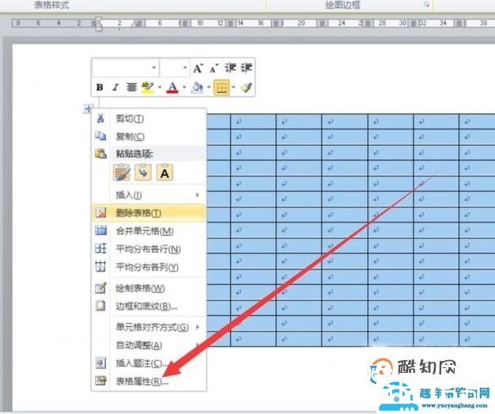495x414 pixels.
Task: Click the Grow Font icon
Action: pos(198,68)
